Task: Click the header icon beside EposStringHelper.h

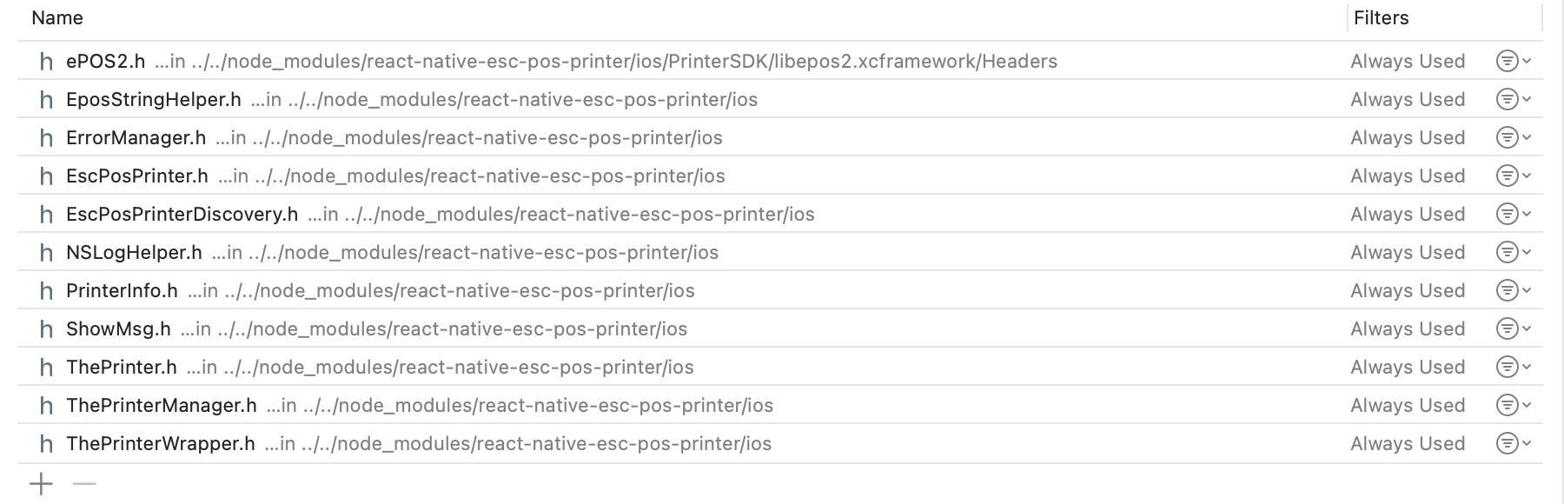Action: coord(45,99)
